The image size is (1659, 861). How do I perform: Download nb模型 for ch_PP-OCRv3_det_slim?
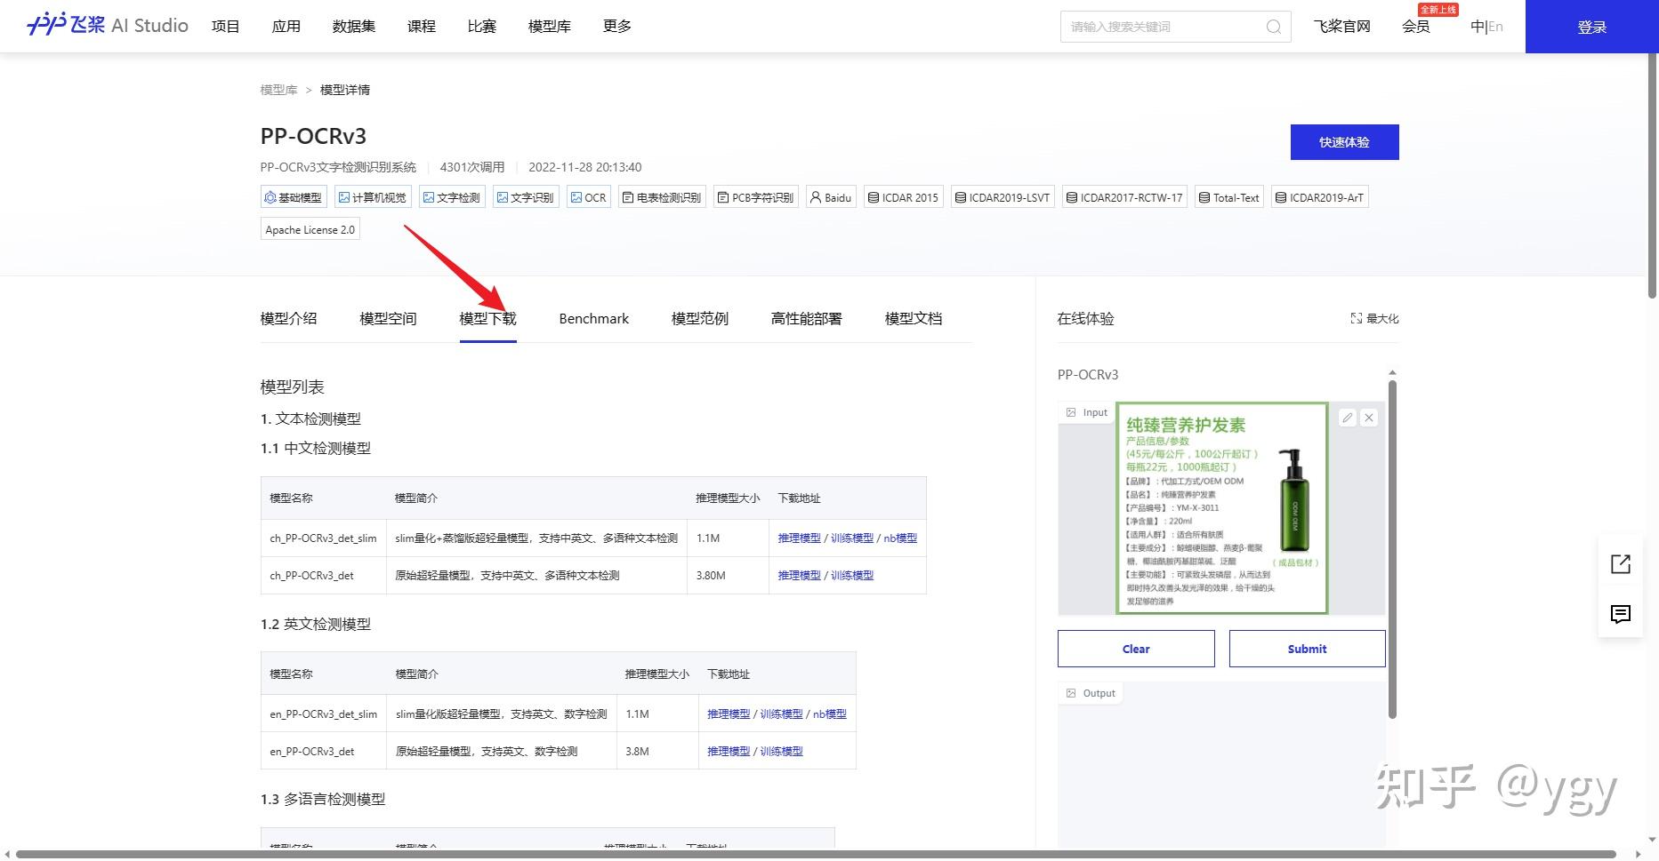point(900,538)
